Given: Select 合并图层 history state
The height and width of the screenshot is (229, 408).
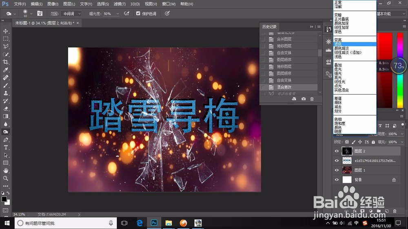Looking at the screenshot, I should pyautogui.click(x=289, y=39).
